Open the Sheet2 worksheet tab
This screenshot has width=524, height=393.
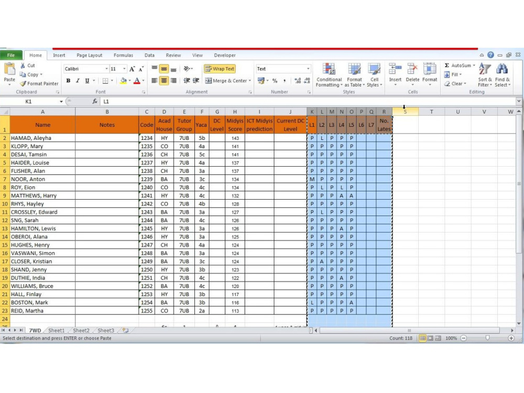81,330
